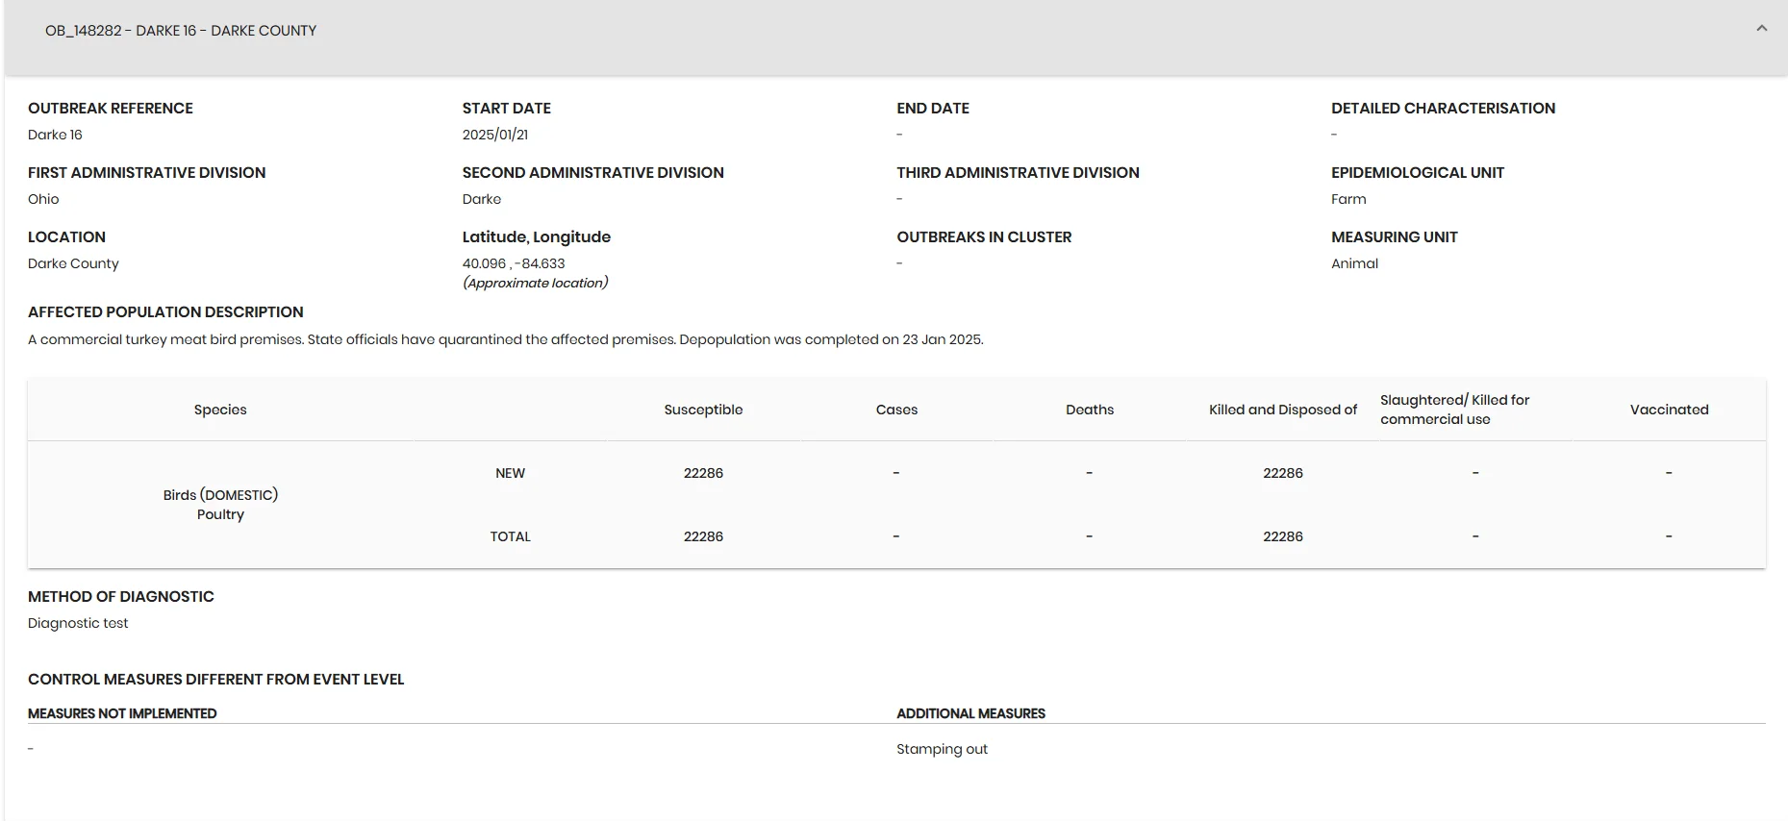Click the commercial turkey meat bird premises description
The height and width of the screenshot is (821, 1788).
coord(506,339)
